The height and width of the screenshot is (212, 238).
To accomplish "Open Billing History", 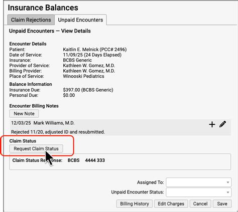I will pos(135,204).
